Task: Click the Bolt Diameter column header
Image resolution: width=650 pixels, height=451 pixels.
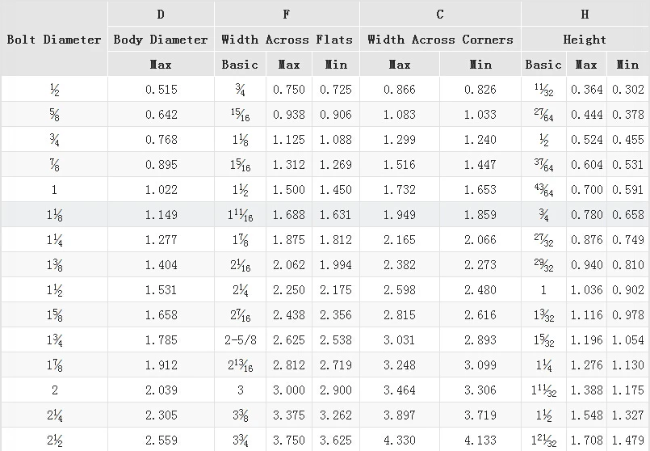Action: click(54, 39)
